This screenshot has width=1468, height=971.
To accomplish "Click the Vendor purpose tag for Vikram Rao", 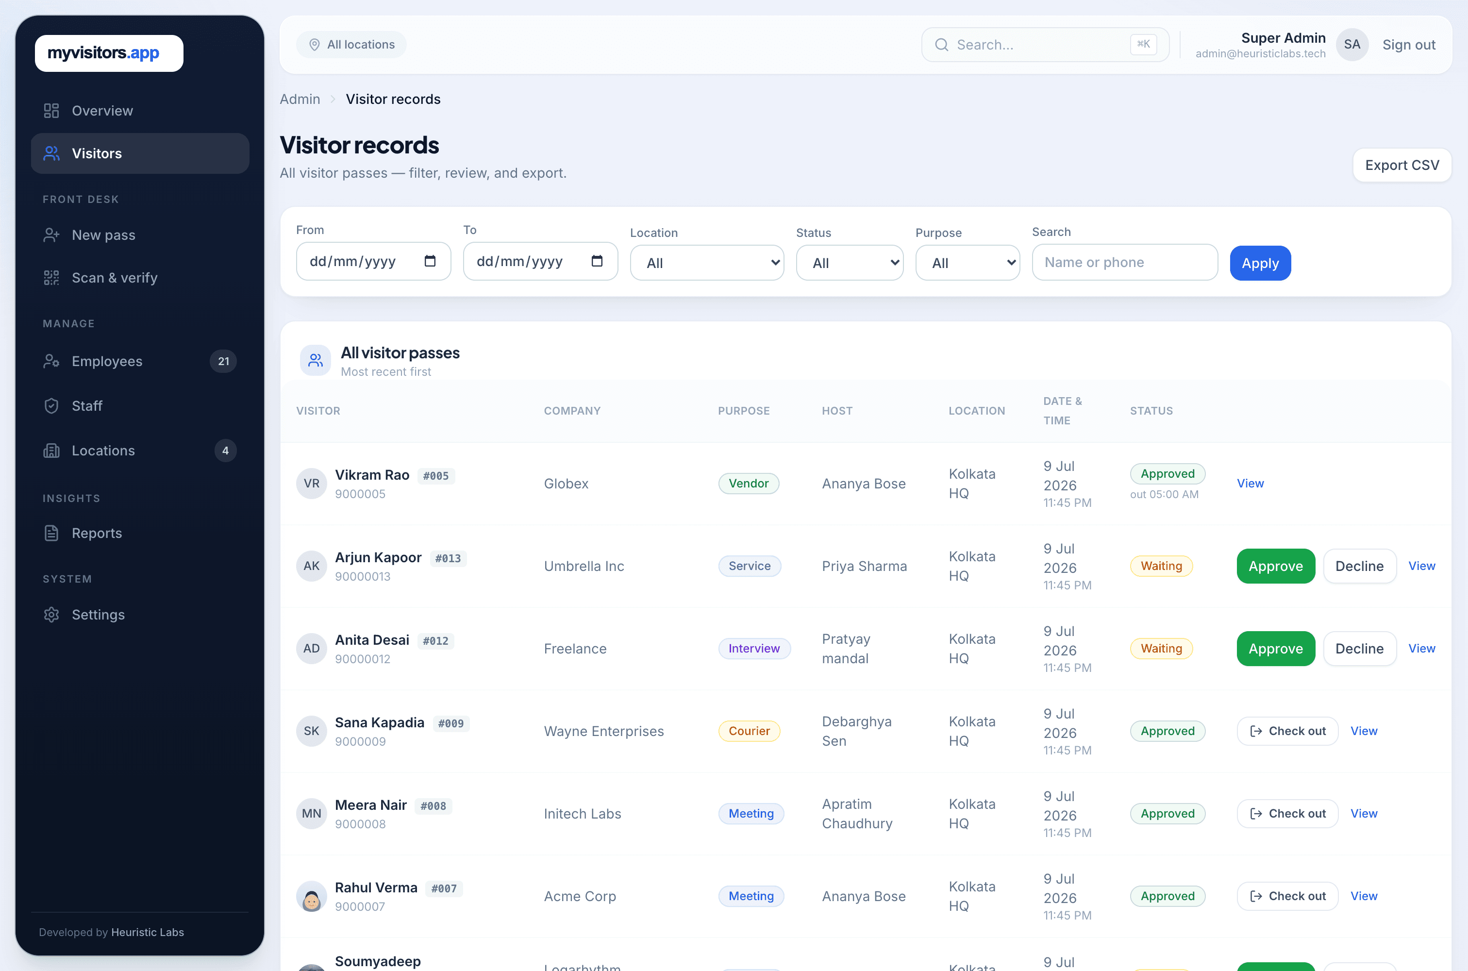I will 749,484.
